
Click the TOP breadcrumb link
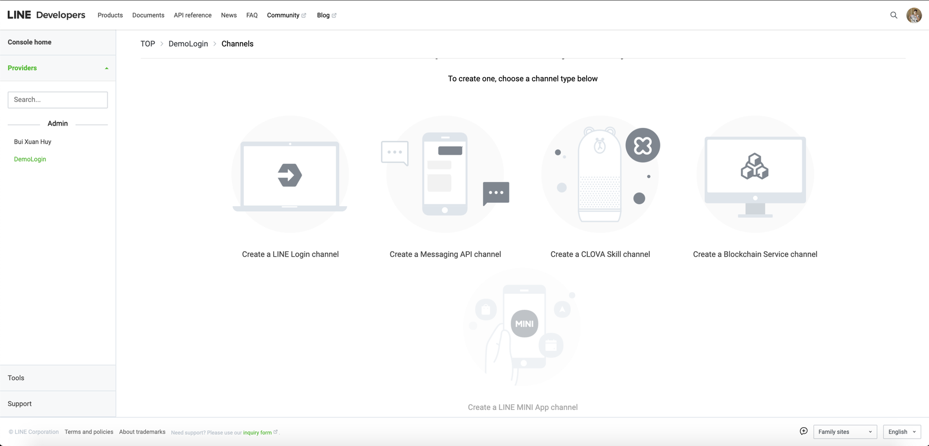[148, 44]
